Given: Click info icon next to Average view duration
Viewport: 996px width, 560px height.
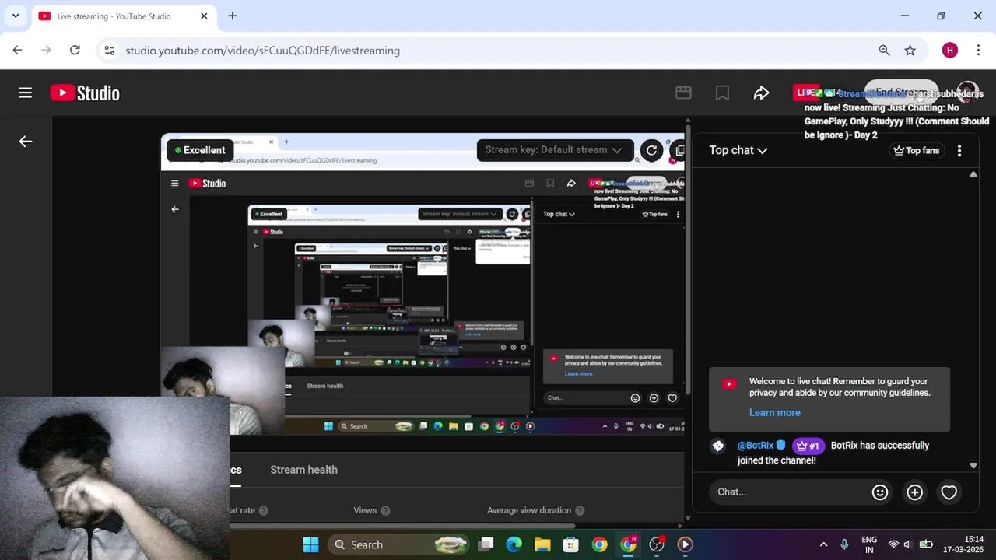Looking at the screenshot, I should click(580, 511).
